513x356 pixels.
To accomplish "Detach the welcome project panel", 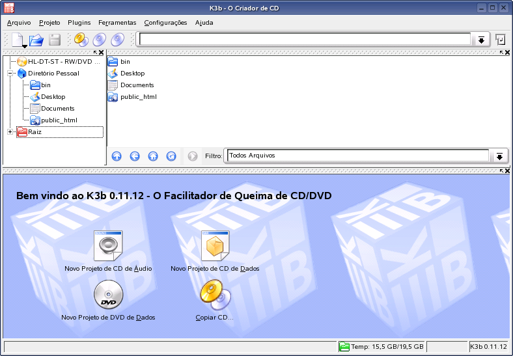I will 501,171.
